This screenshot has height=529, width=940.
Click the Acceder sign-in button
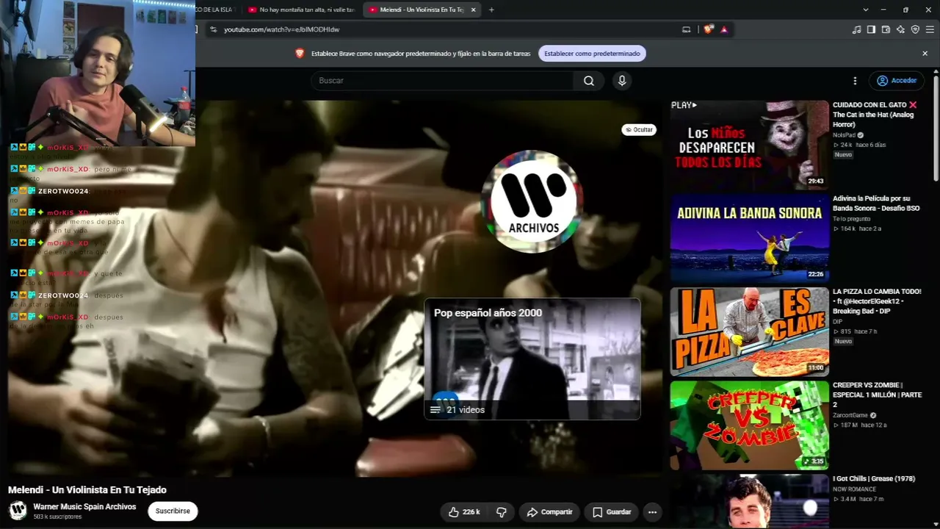pos(897,81)
